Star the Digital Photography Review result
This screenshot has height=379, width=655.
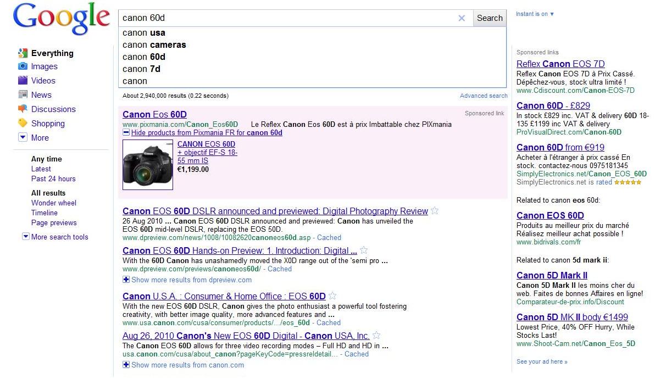pos(435,211)
